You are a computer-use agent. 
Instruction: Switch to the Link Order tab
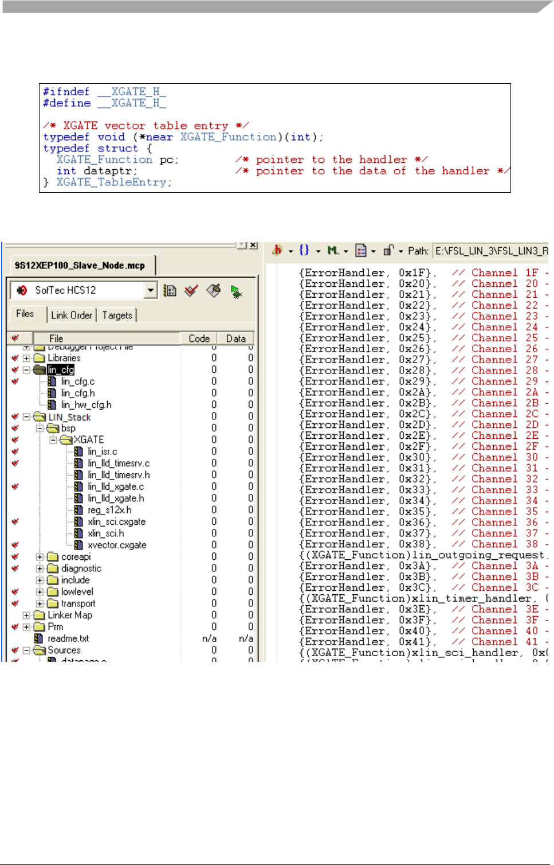(x=71, y=315)
